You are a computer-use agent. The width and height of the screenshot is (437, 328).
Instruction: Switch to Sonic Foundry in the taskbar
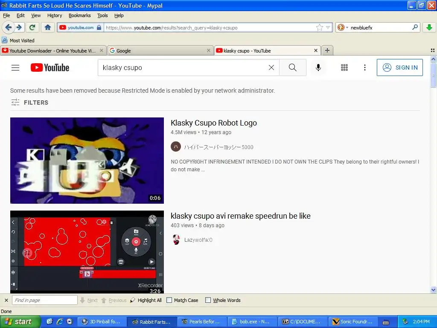tap(353, 322)
